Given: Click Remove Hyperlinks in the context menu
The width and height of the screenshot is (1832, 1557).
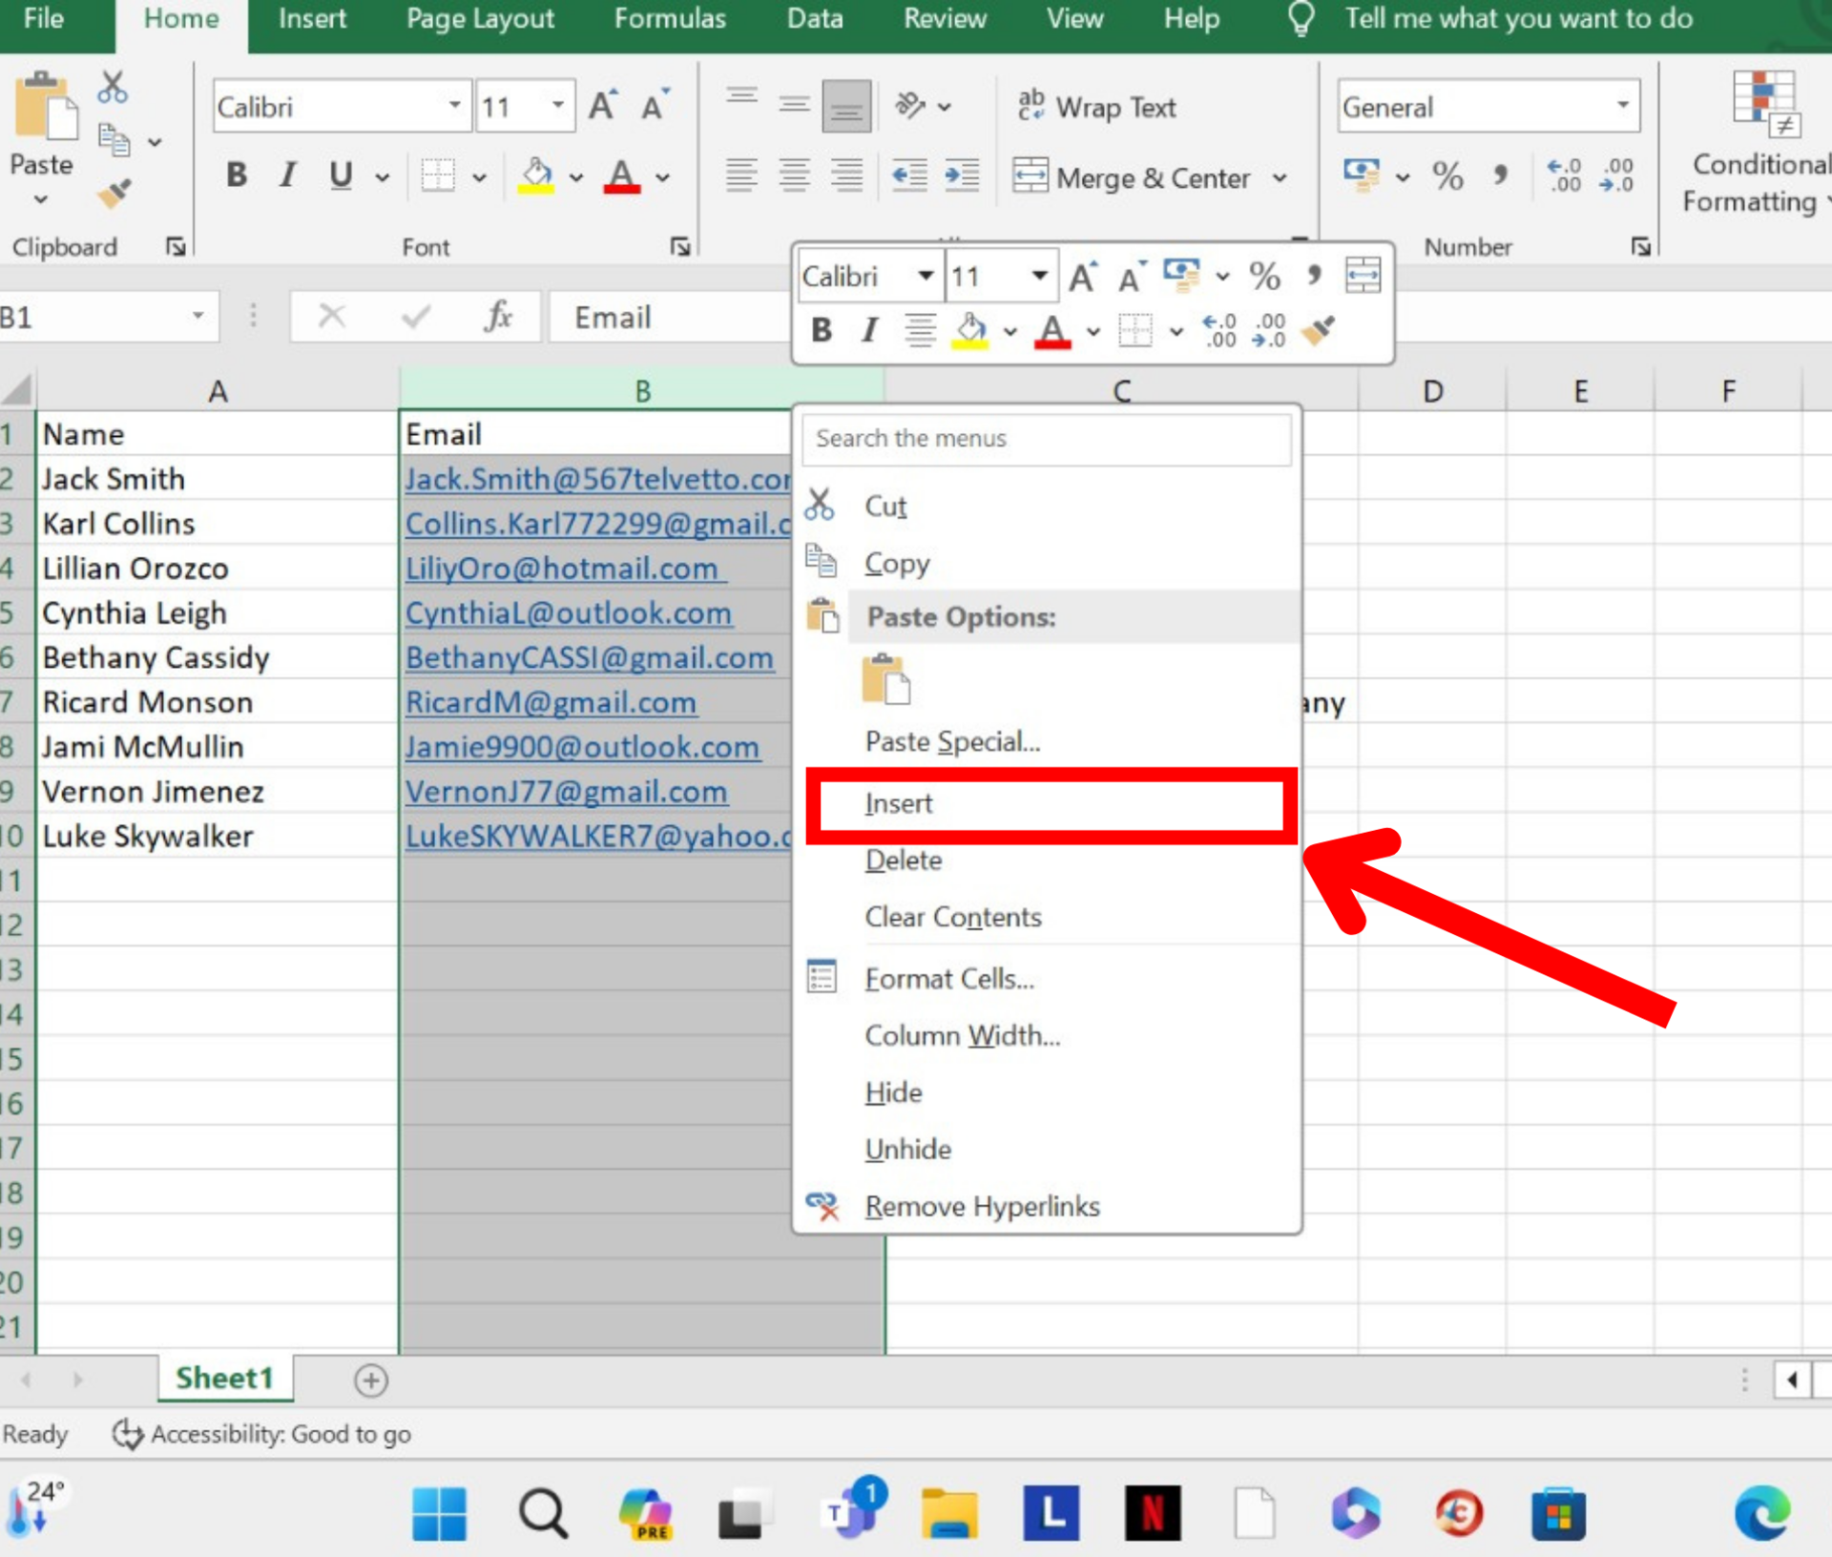Looking at the screenshot, I should click(x=982, y=1207).
